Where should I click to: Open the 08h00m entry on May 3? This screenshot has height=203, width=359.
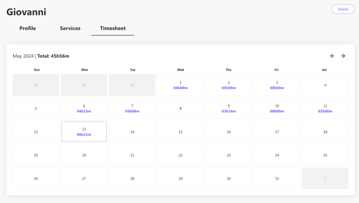277,88
